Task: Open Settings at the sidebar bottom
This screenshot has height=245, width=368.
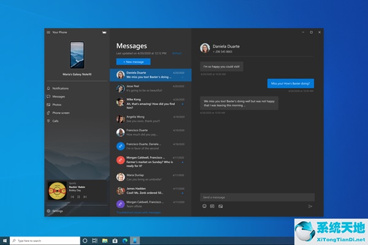Action: [x=58, y=211]
